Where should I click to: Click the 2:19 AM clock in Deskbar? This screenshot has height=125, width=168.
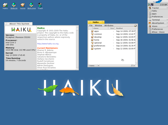point(163,5)
